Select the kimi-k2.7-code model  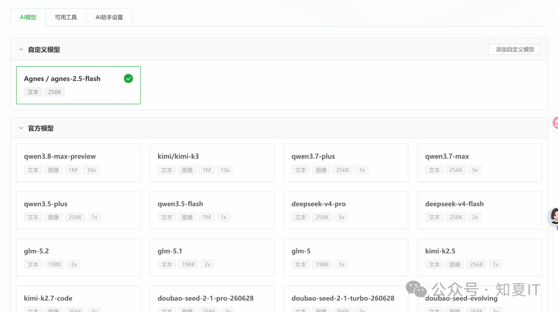click(79, 299)
